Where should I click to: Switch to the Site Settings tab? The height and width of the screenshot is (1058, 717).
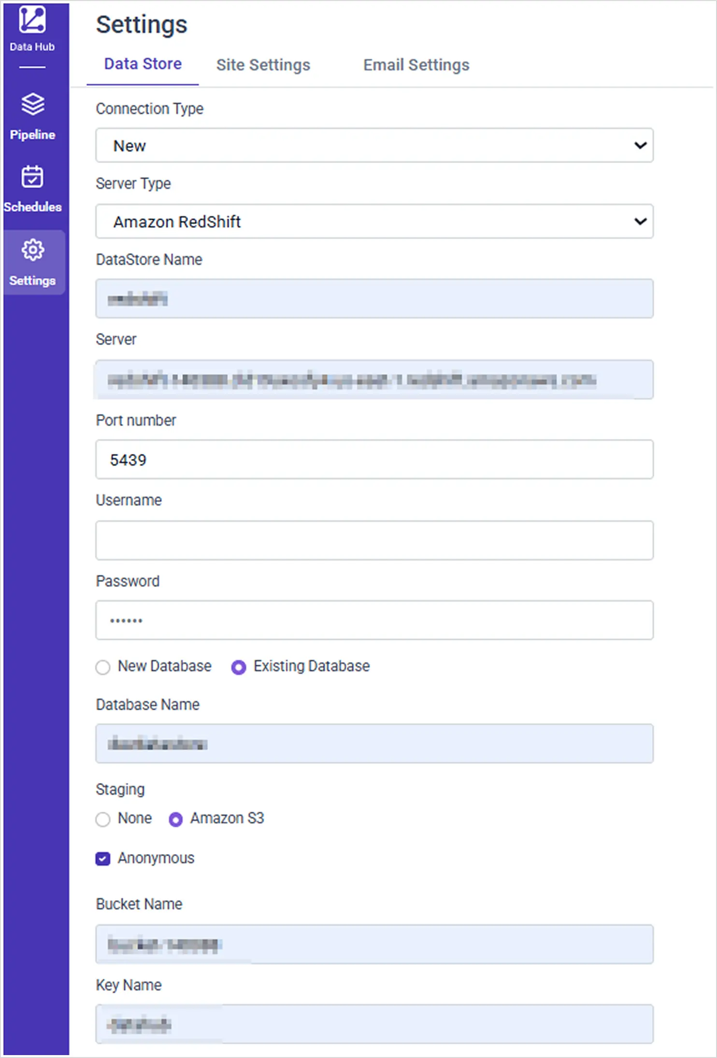pos(263,65)
